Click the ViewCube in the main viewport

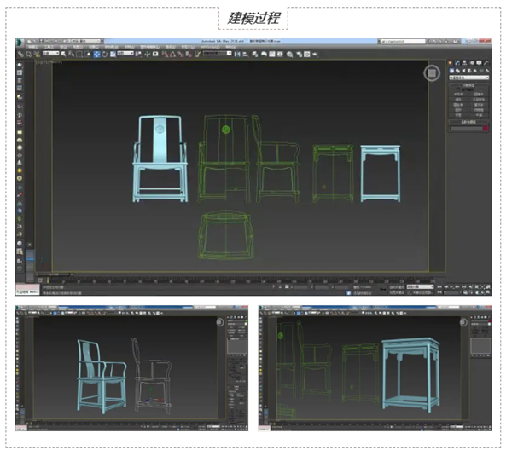pyautogui.click(x=432, y=73)
